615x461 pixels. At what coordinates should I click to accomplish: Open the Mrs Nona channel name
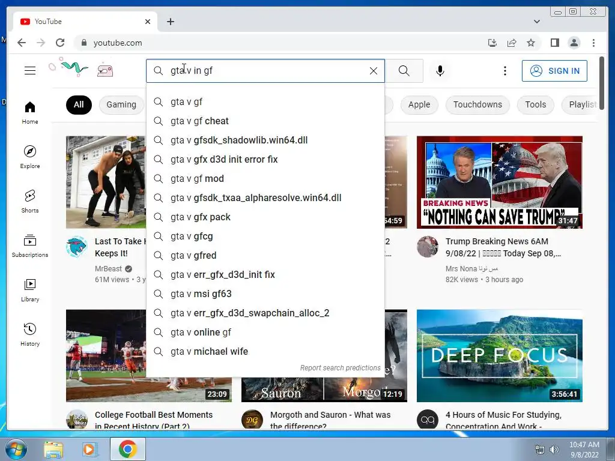(x=472, y=268)
